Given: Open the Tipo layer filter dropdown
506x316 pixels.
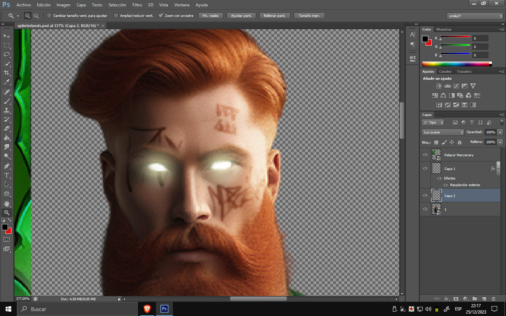Looking at the screenshot, I should click(x=433, y=122).
